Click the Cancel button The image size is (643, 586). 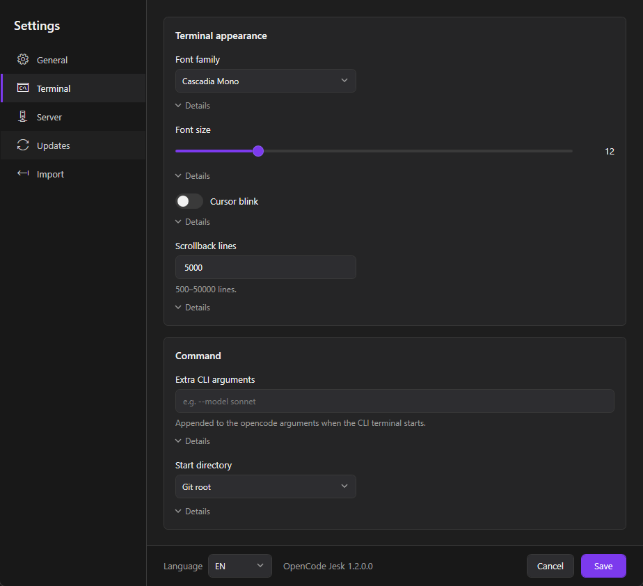click(x=550, y=566)
